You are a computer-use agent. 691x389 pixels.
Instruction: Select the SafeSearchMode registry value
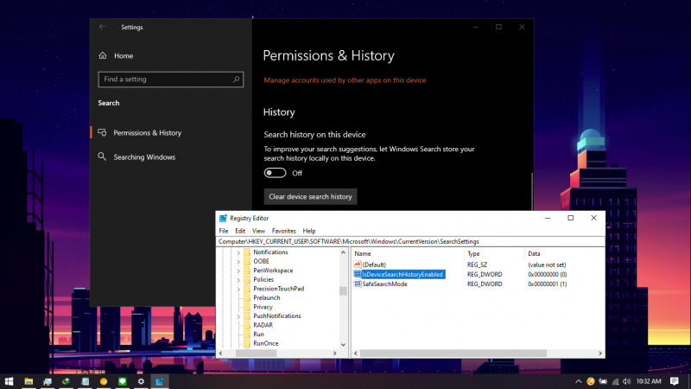coord(384,284)
